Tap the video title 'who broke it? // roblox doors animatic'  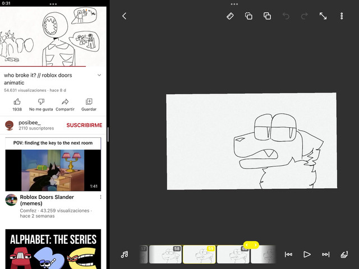click(x=38, y=79)
